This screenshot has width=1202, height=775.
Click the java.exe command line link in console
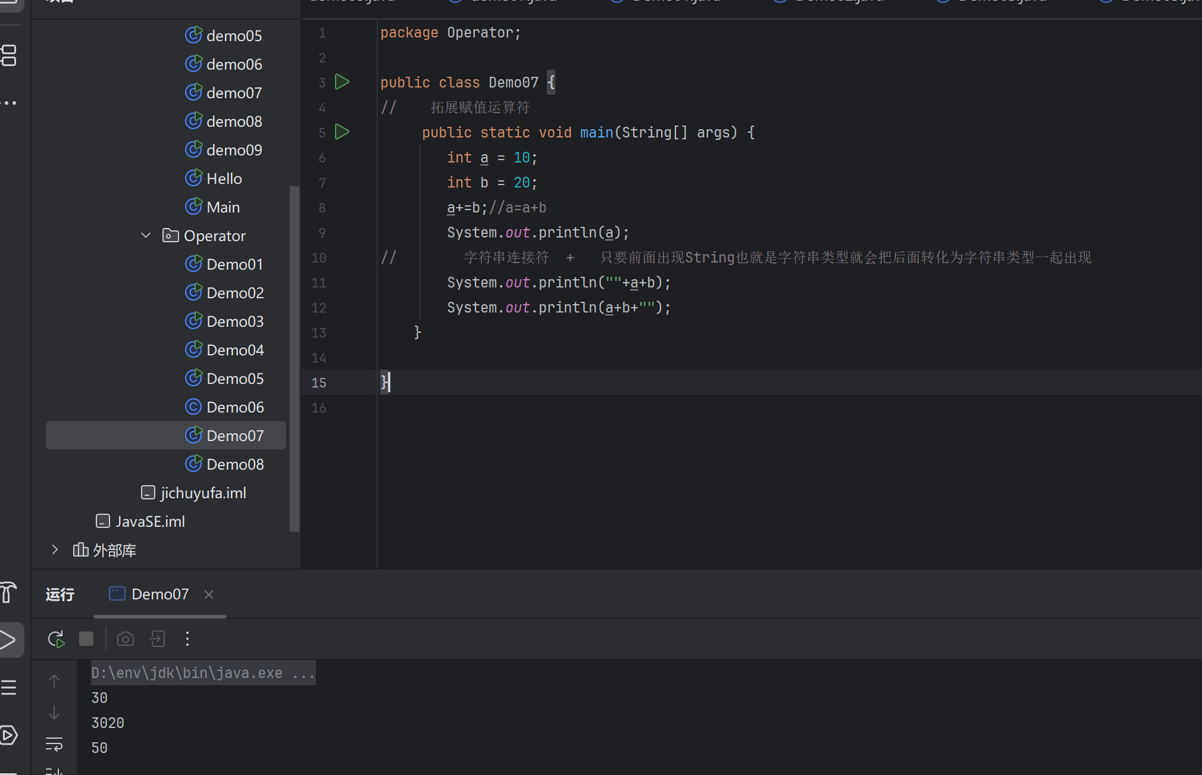pyautogui.click(x=202, y=673)
